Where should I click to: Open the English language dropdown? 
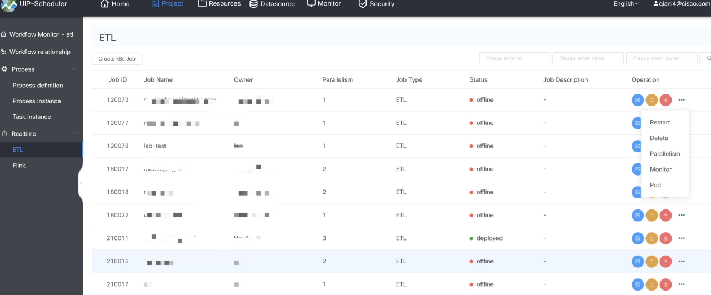click(x=626, y=4)
